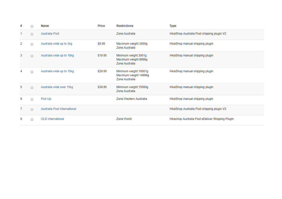Screen dimensions: 282x199
Task: Open Australia wide over 15kg link
Action: pyautogui.click(x=57, y=87)
